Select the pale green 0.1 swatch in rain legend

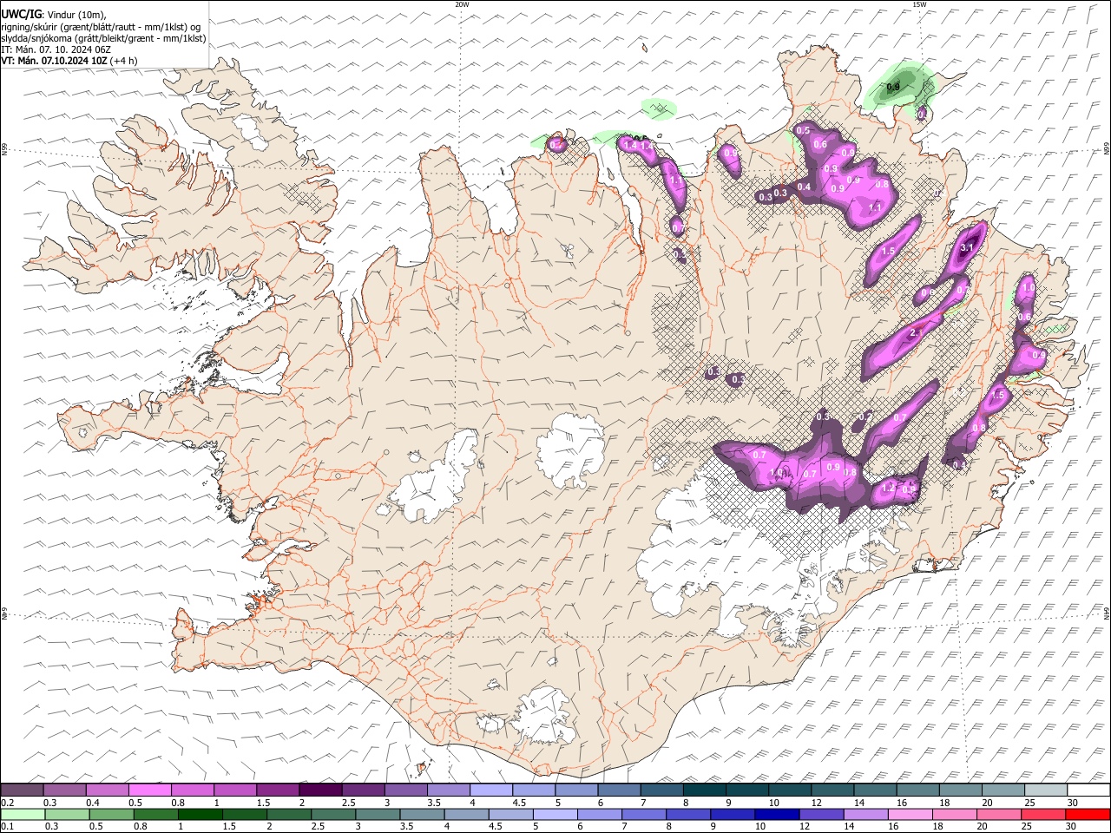(23, 814)
